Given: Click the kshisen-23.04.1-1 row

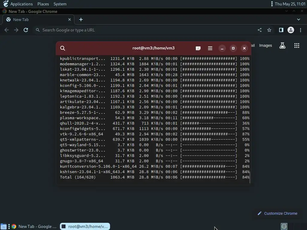Looking at the screenshot, I should pos(155,172).
